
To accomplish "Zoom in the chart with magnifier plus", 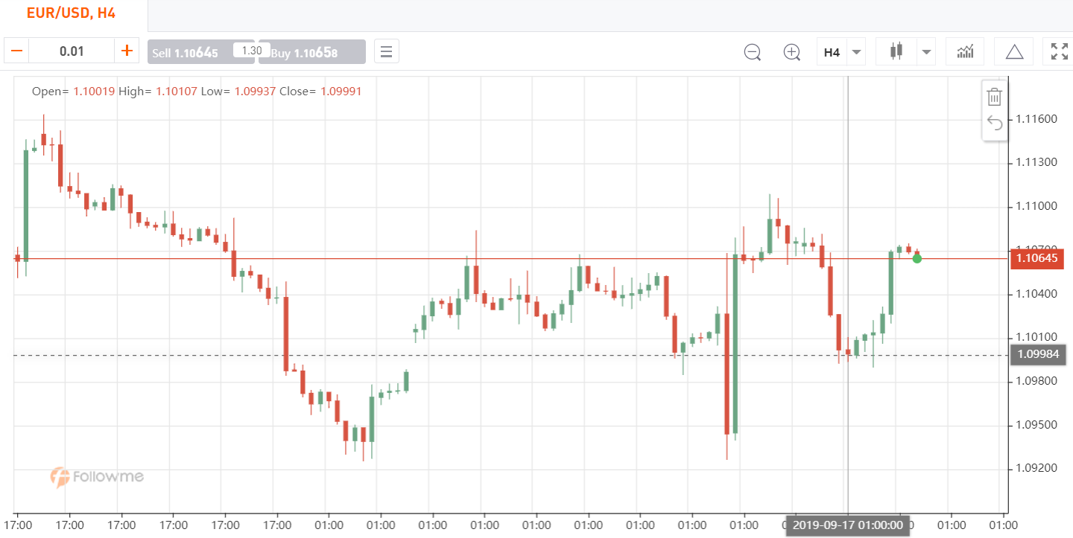I will tap(791, 52).
